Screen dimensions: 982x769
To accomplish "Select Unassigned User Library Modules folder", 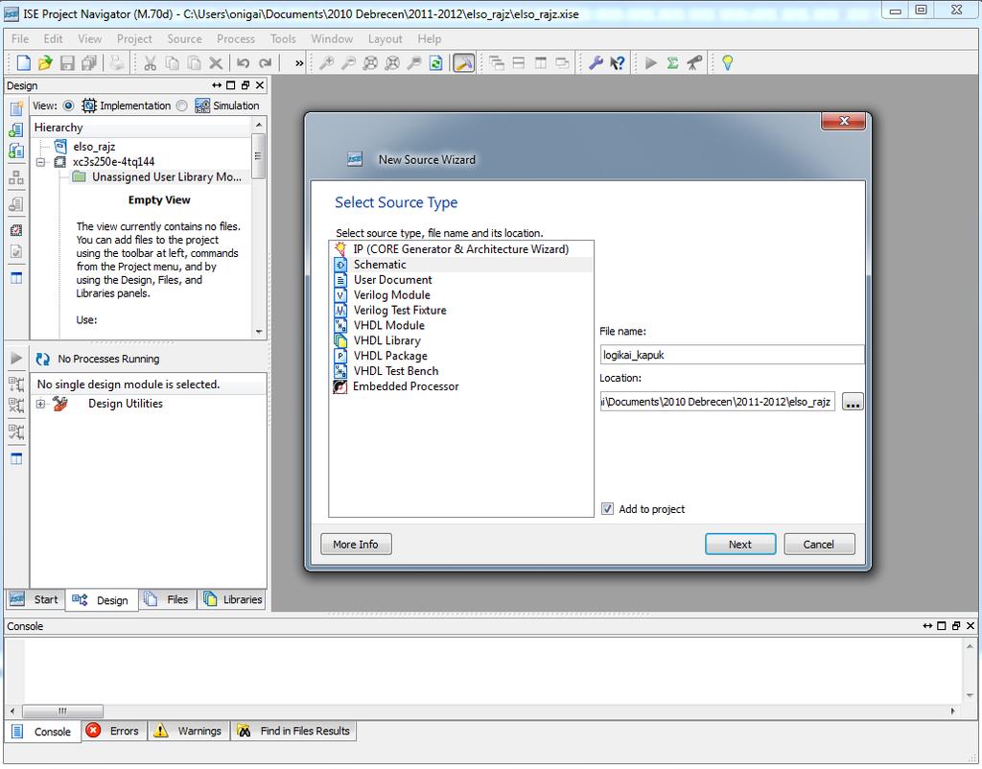I will 167,177.
